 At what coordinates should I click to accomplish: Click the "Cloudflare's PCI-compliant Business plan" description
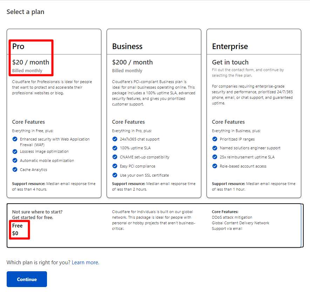pyautogui.click(x=154, y=93)
